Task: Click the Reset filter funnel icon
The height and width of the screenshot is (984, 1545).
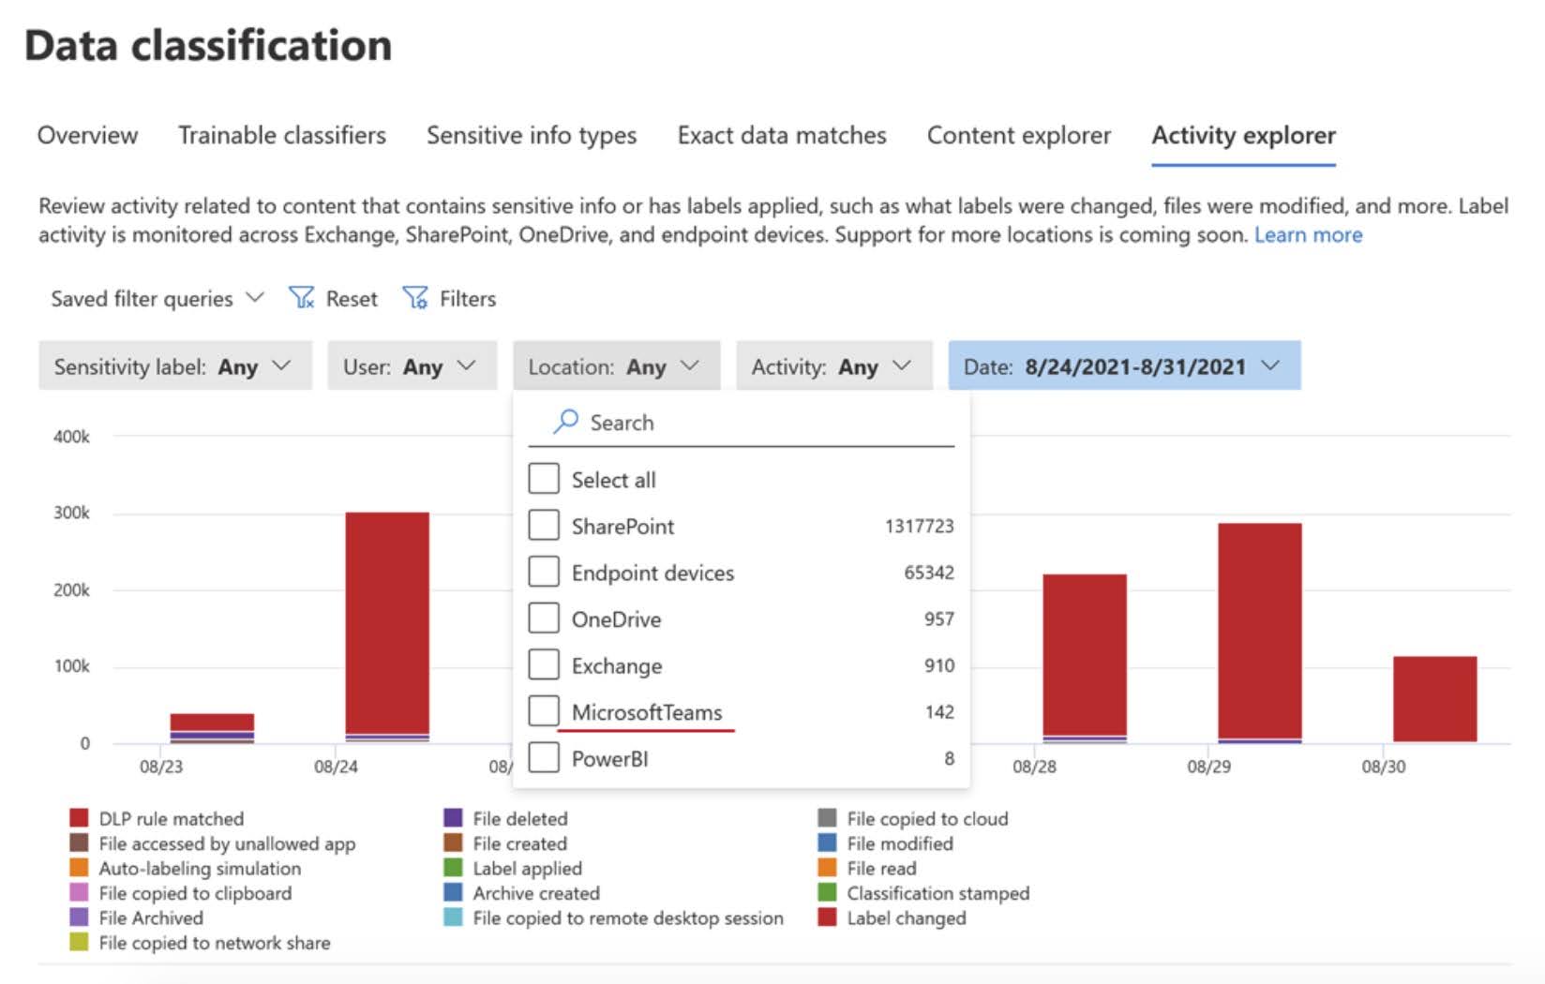Action: tap(302, 298)
